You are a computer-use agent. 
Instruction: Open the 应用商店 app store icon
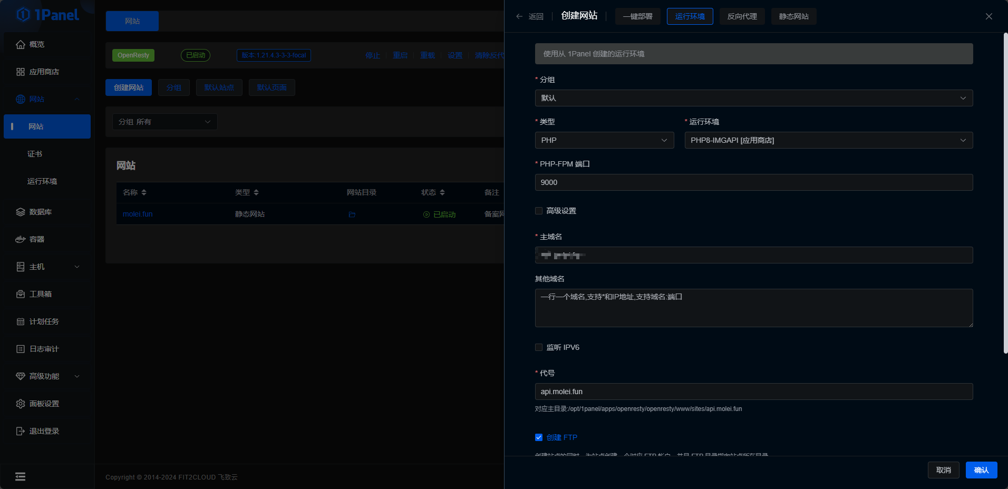point(21,72)
